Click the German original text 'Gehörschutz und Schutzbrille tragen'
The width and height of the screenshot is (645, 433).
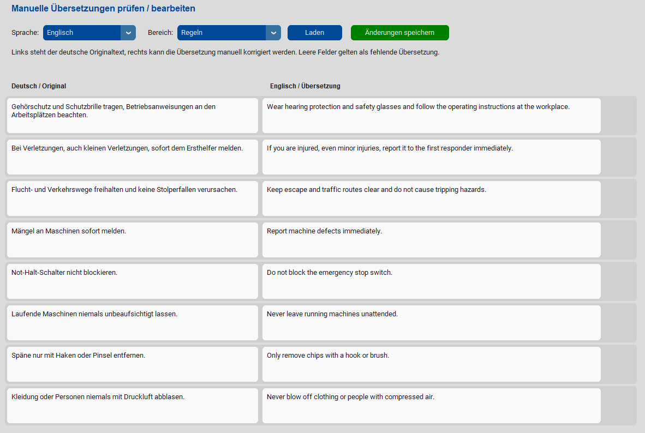[x=132, y=116]
